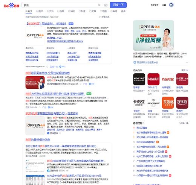Open the user avatar at top right
The image size is (196, 185).
click(171, 5)
